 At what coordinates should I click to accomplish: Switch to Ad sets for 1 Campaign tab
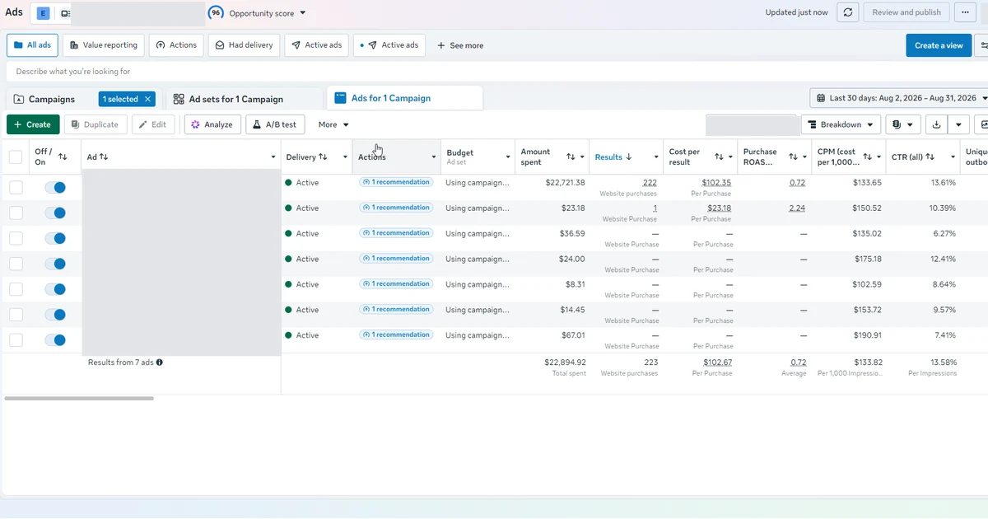tap(244, 99)
